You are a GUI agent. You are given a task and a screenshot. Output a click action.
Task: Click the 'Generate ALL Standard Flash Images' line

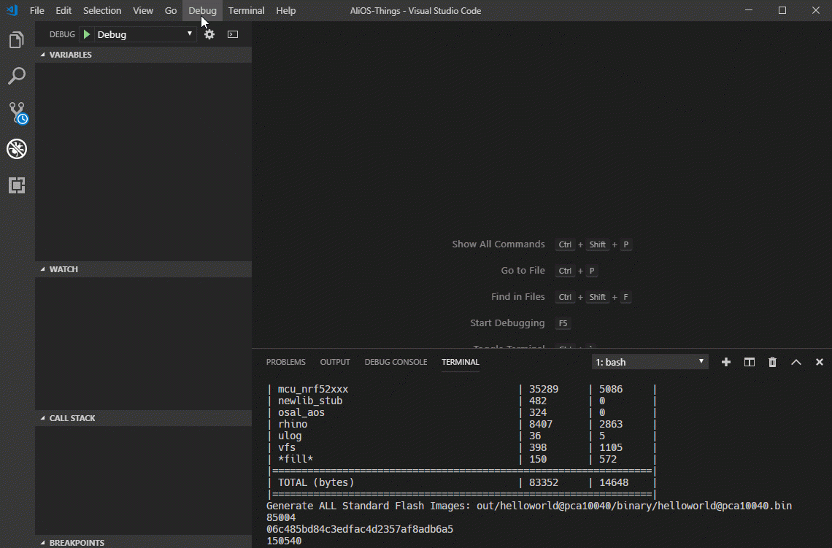[529, 506]
